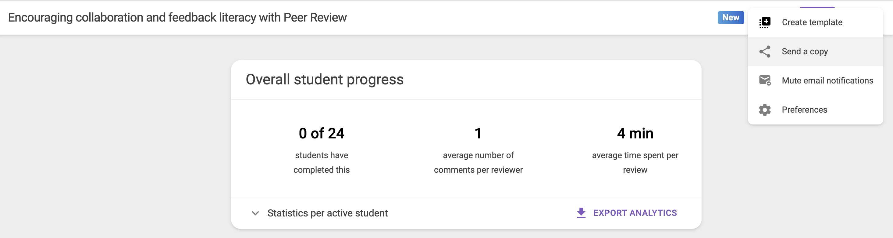Screen dimensions: 893x238
Task: Select the Send a copy menu entry
Action: (x=805, y=52)
